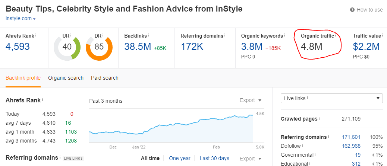
Task: Open the 3.8M organic keywords value
Action: click(x=252, y=47)
